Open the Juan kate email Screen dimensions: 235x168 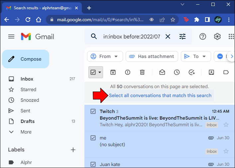click(160, 163)
